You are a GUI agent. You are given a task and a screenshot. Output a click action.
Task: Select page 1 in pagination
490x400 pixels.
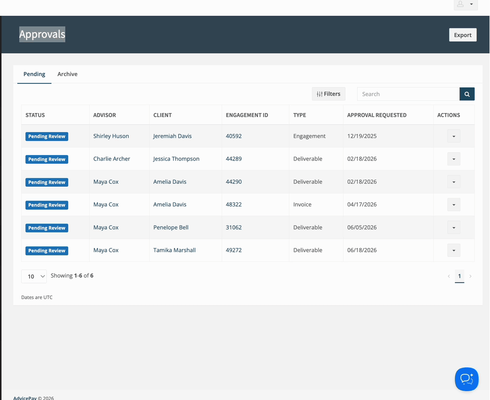click(459, 276)
